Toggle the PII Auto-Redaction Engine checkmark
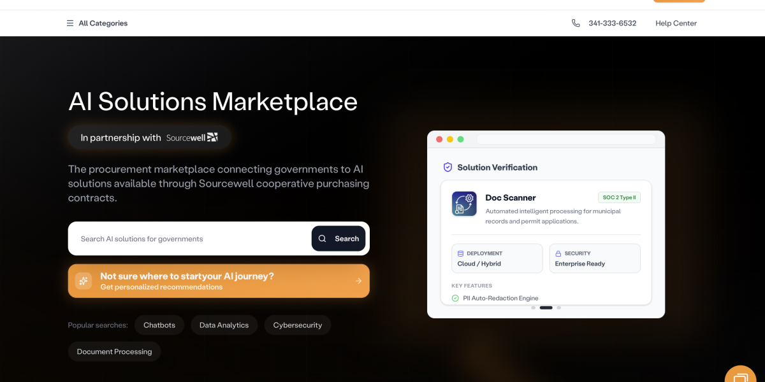 pyautogui.click(x=455, y=298)
